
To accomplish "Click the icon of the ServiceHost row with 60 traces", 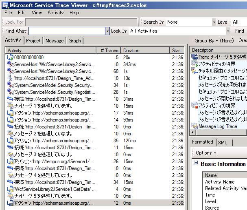I will click(x=10, y=71).
